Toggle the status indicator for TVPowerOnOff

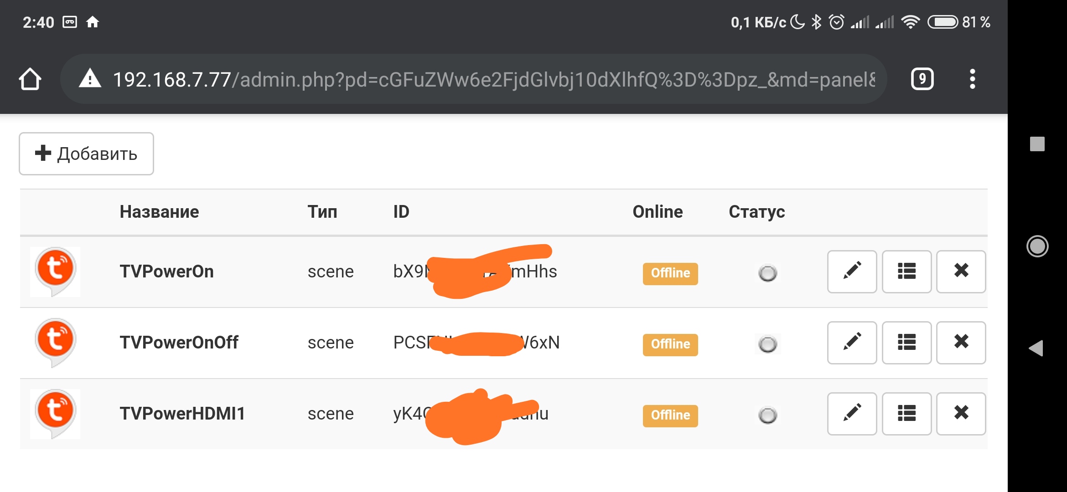tap(767, 344)
